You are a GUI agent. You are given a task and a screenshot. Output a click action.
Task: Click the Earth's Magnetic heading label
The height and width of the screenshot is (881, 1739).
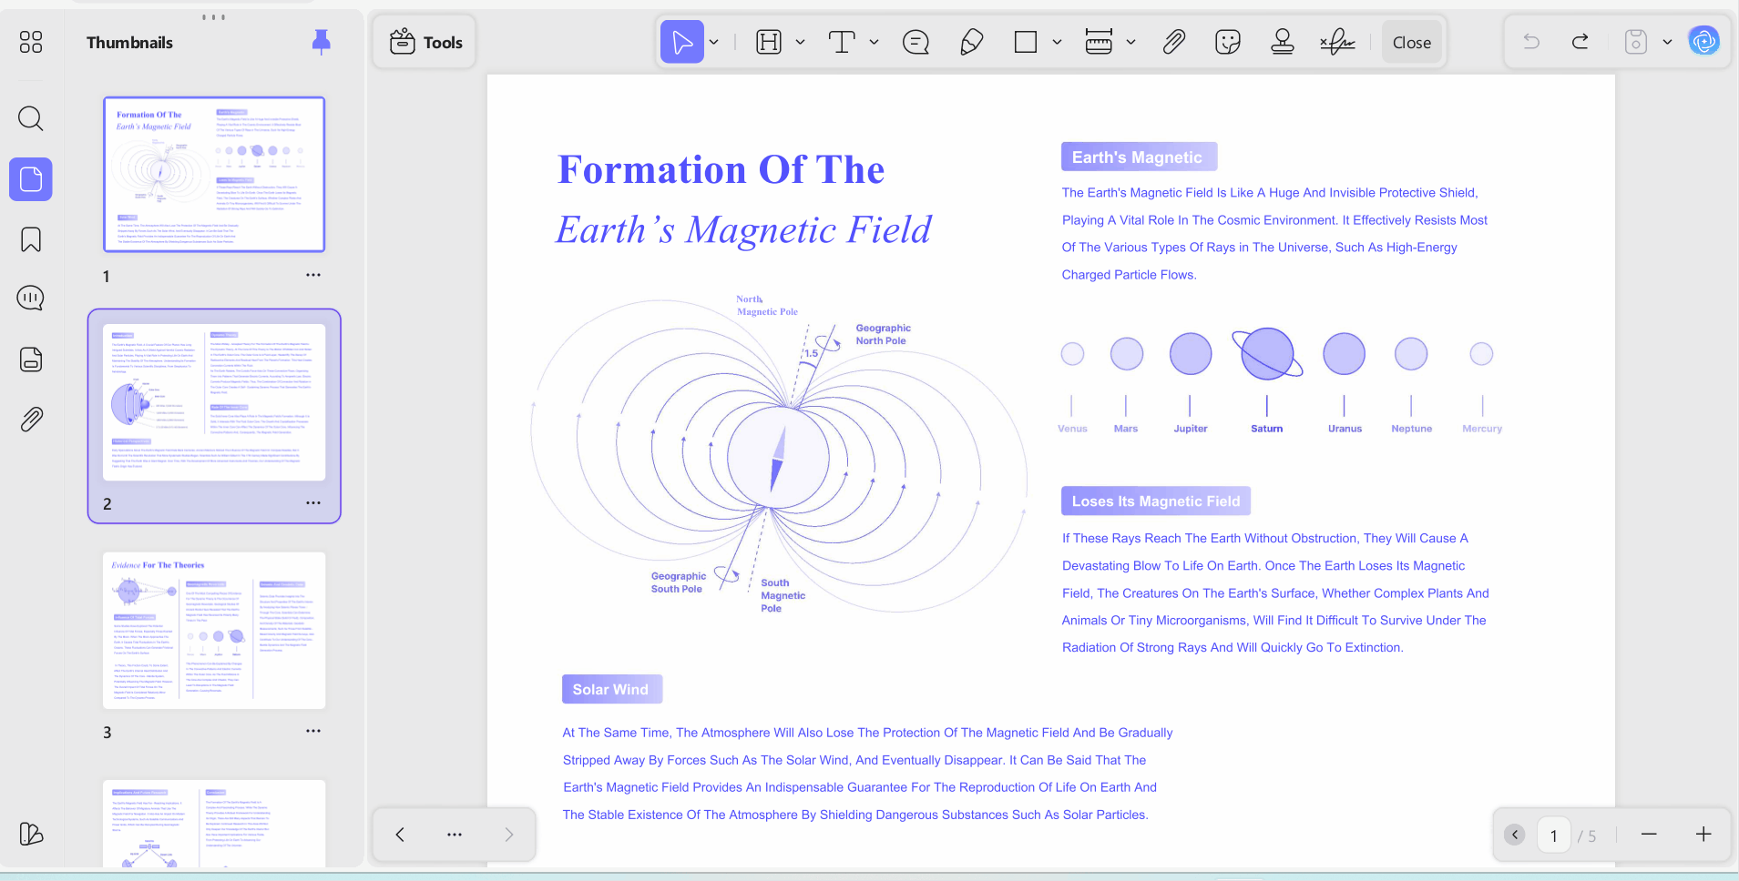click(x=1139, y=157)
